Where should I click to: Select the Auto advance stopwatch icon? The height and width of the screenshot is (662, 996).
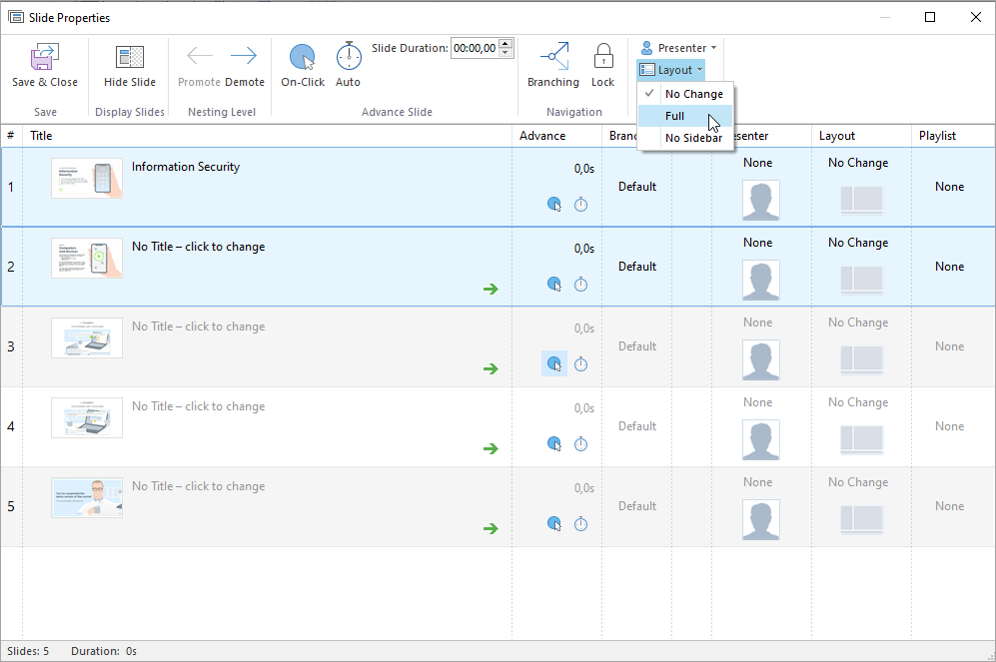point(348,56)
